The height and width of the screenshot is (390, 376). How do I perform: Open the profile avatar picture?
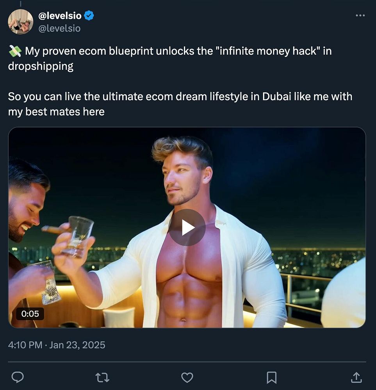click(20, 22)
